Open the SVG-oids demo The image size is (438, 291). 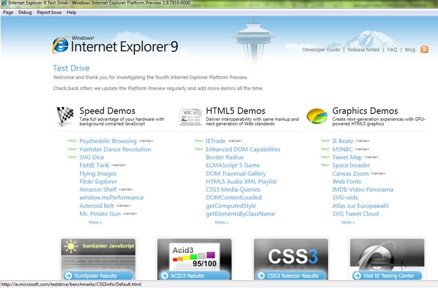point(345,198)
